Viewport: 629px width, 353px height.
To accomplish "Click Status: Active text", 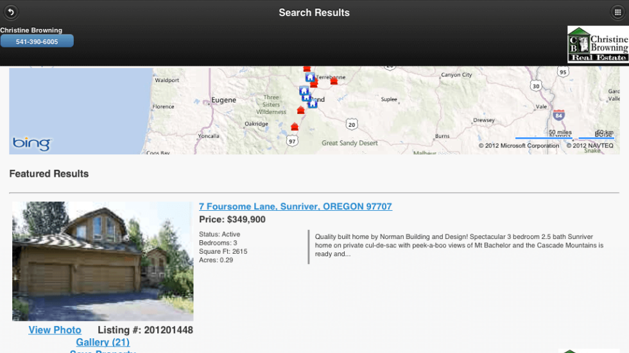I will (x=220, y=234).
